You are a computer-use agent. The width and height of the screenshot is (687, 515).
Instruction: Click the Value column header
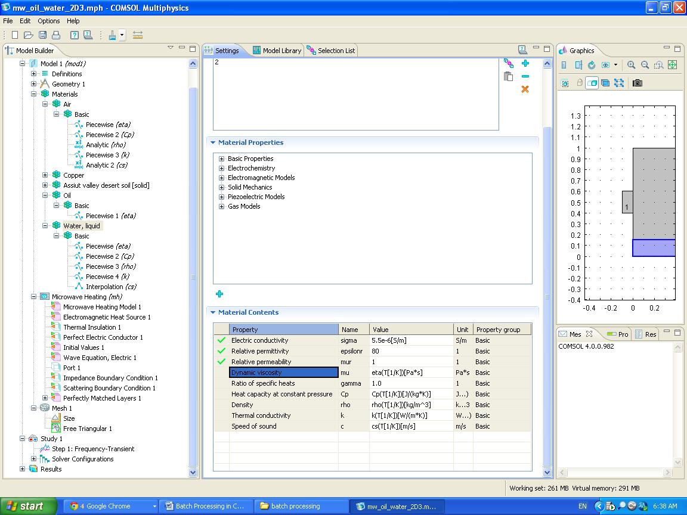(x=411, y=329)
